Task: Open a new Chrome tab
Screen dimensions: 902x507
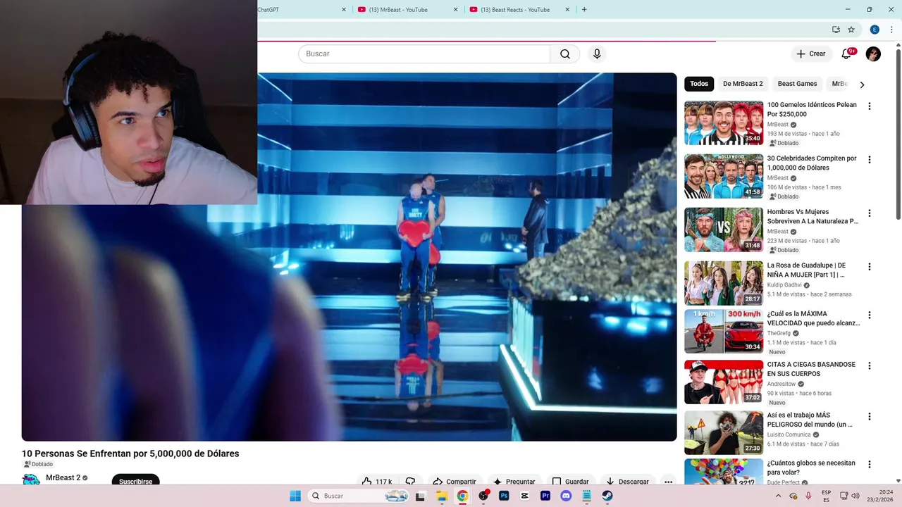Action: (x=584, y=10)
